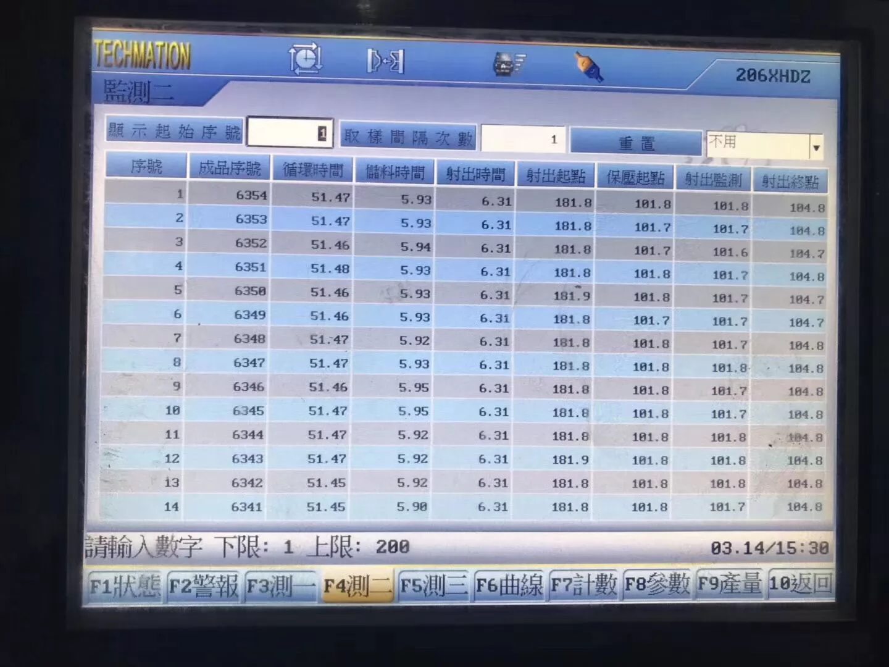Click the 監測二 page title

[x=138, y=92]
